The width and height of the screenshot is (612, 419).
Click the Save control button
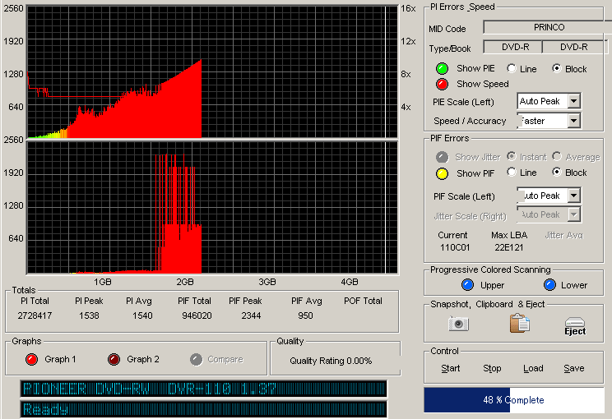574,368
